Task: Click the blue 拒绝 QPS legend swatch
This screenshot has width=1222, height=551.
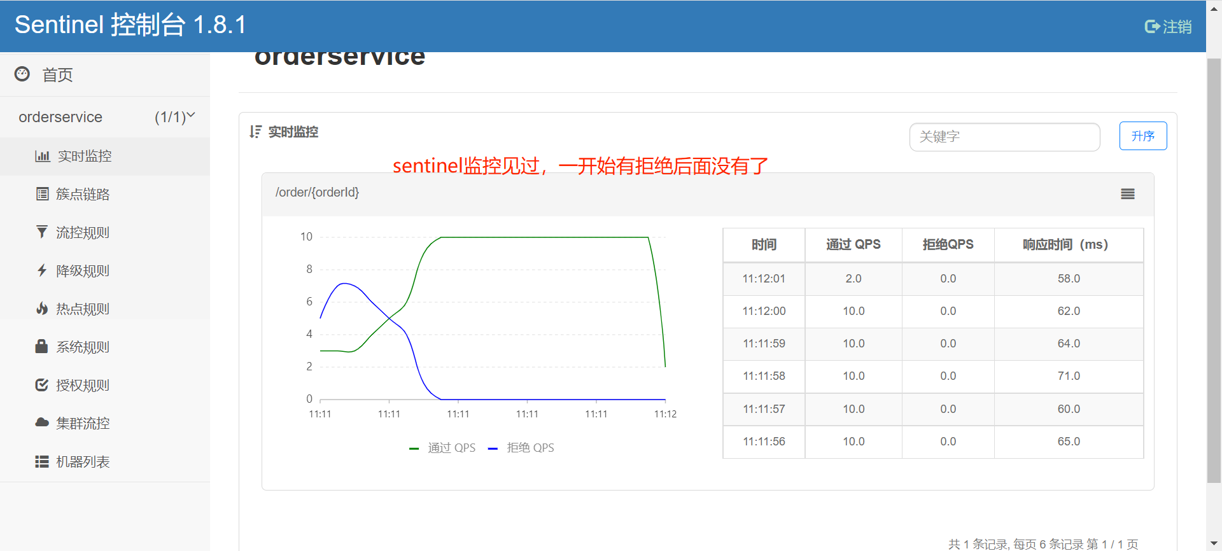Action: click(x=493, y=449)
